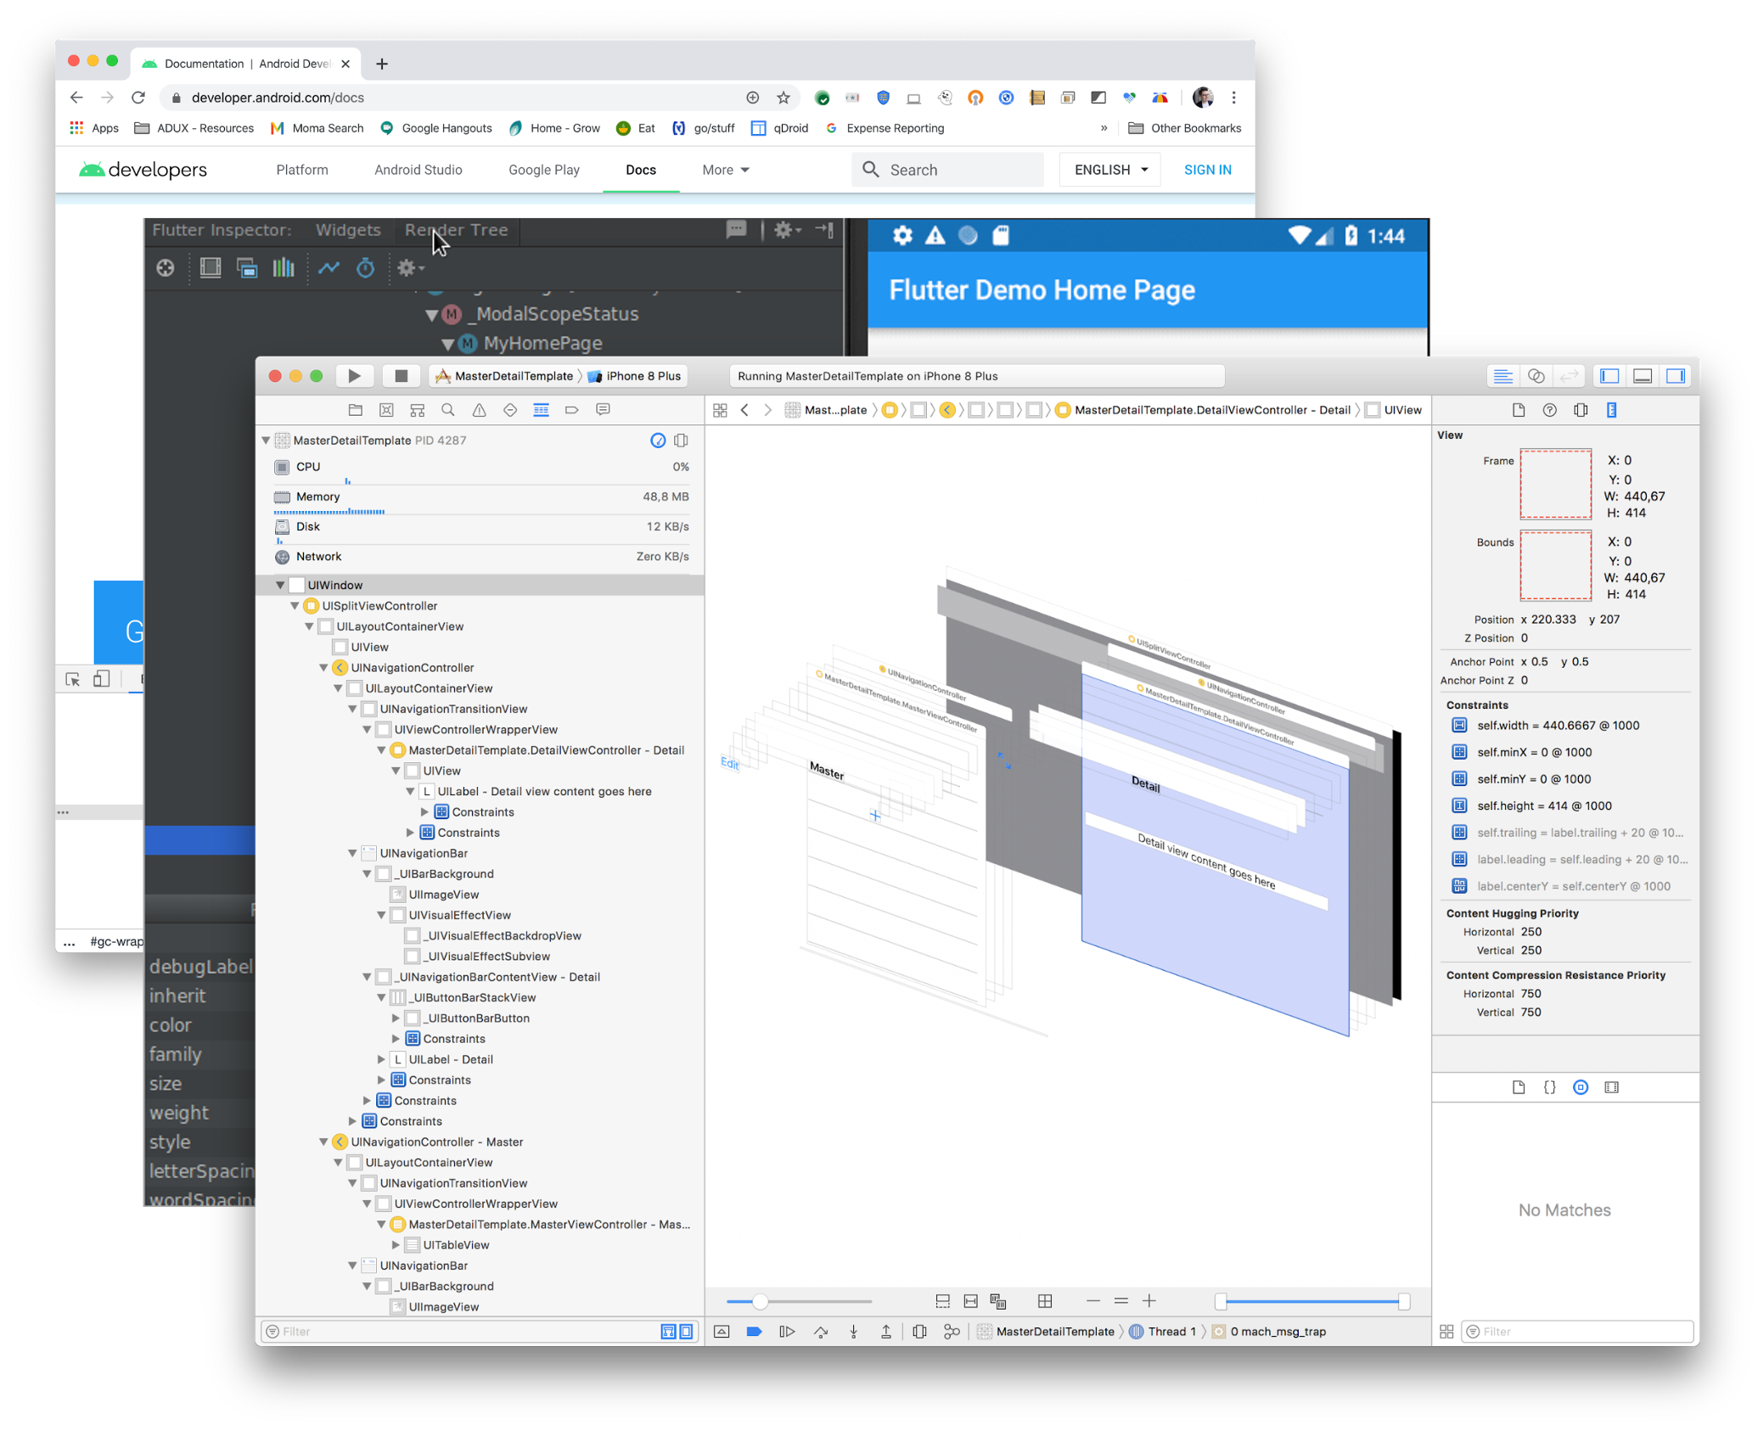
Task: Open the issue navigator warning icon
Action: pyautogui.click(x=479, y=410)
